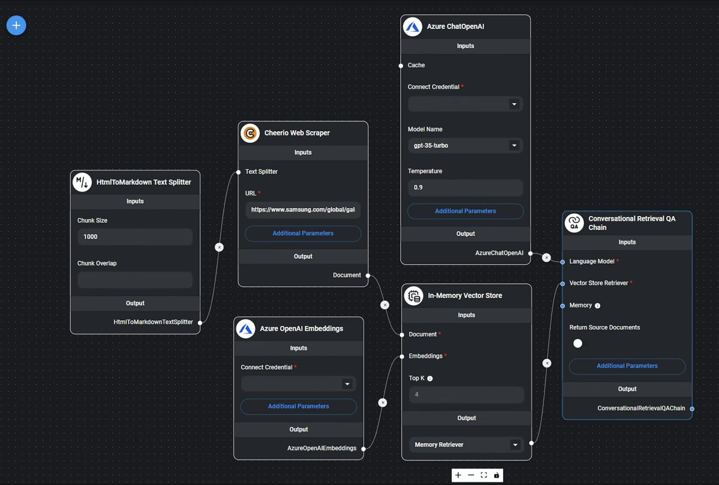
Task: Click the HtmlToMarkdownTextSplitter output handle
Action: point(200,322)
